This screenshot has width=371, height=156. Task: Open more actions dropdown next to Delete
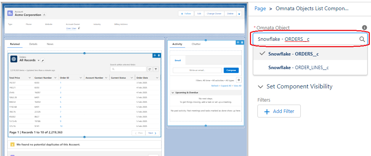(x=239, y=14)
